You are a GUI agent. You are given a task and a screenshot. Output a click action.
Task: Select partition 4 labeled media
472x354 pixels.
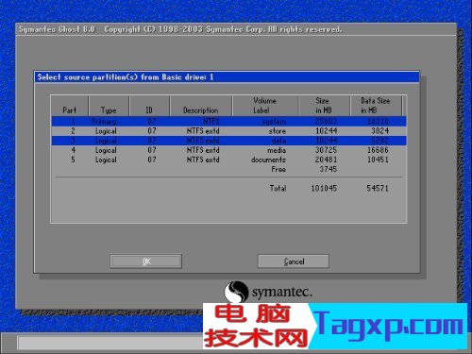click(x=229, y=150)
